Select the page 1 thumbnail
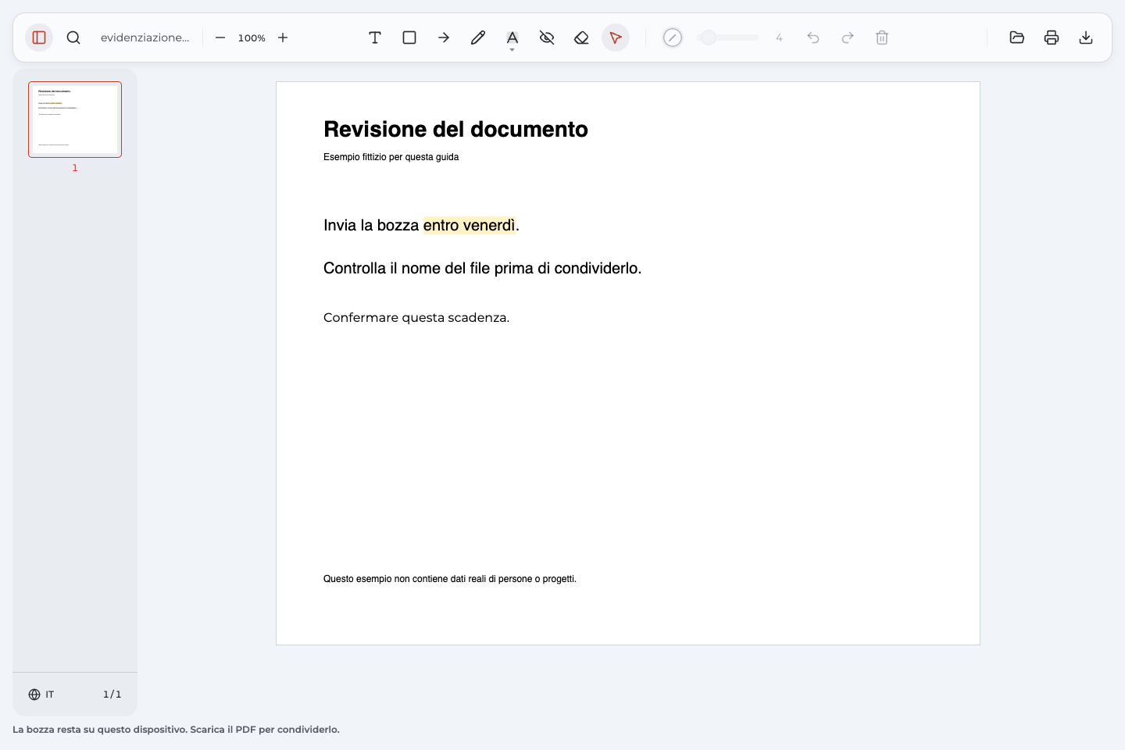 click(75, 120)
